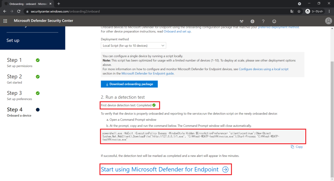Select Step 1 Set up permissions
Screen dimensions: 334x181
[x=19, y=62]
